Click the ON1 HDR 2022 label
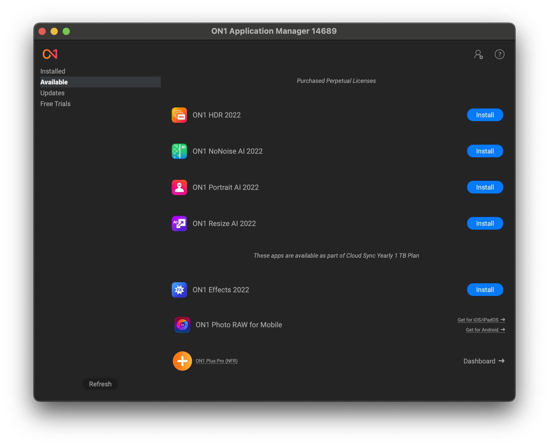This screenshot has width=549, height=446. pos(217,115)
